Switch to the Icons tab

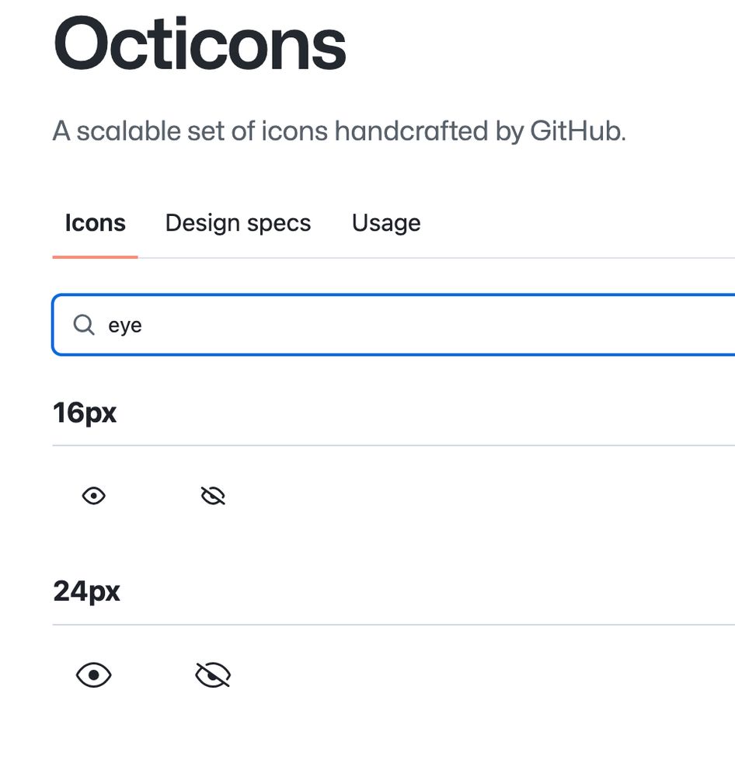(x=96, y=224)
